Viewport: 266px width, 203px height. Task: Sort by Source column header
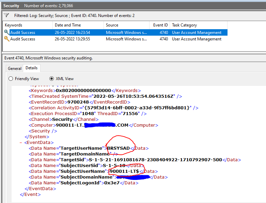pyautogui.click(x=127, y=25)
